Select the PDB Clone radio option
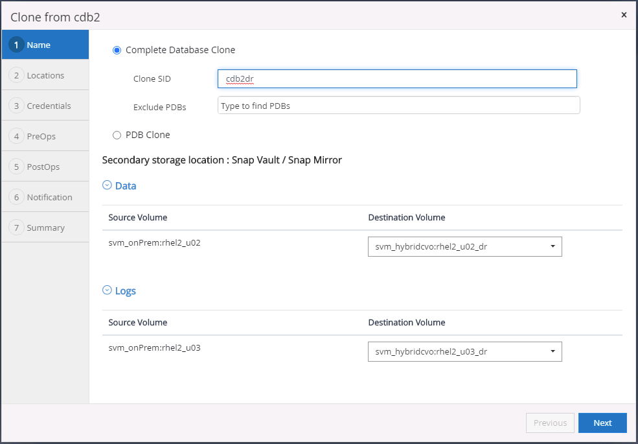638x444 pixels. click(117, 135)
